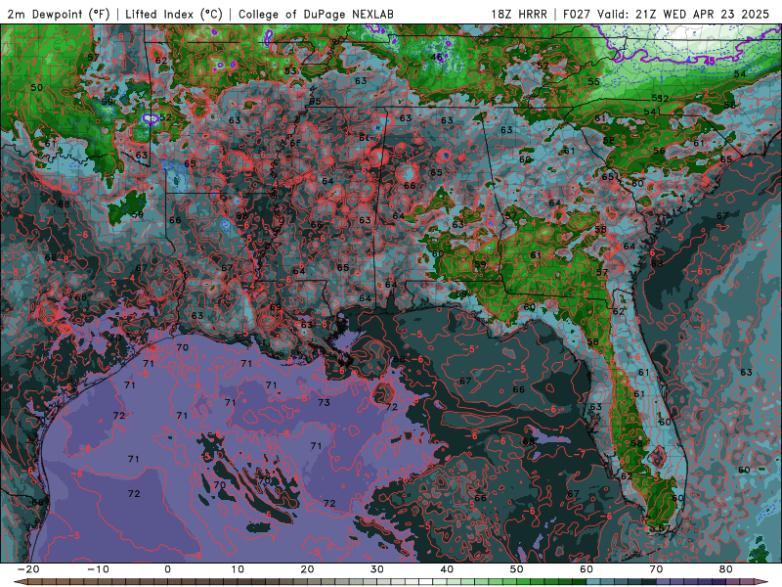Click the 73 dewpoint value in the Gulf
The height and width of the screenshot is (587, 782).
pyautogui.click(x=324, y=402)
